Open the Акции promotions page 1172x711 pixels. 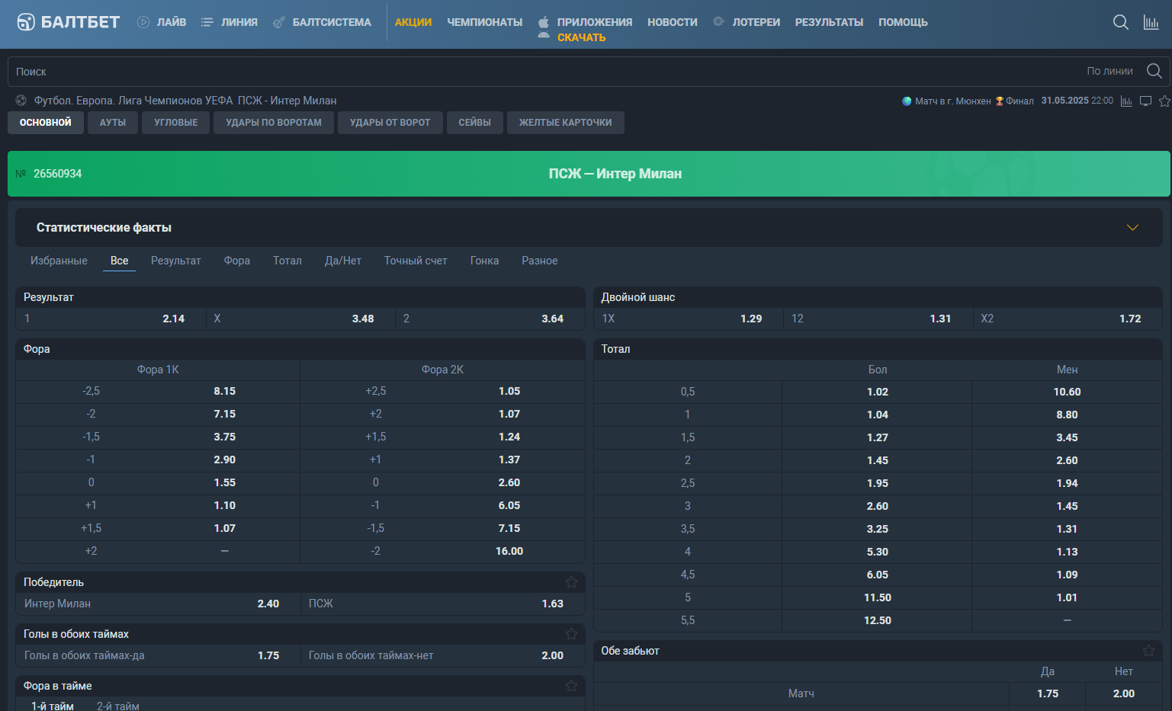pos(413,22)
